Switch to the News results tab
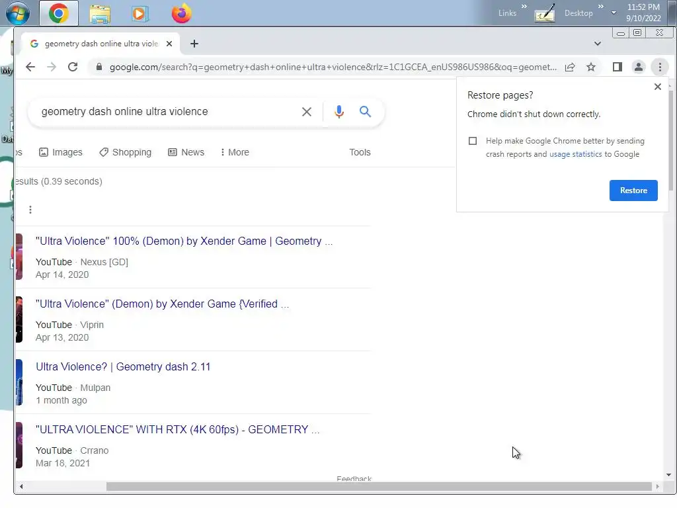This screenshot has height=508, width=677. [x=186, y=152]
